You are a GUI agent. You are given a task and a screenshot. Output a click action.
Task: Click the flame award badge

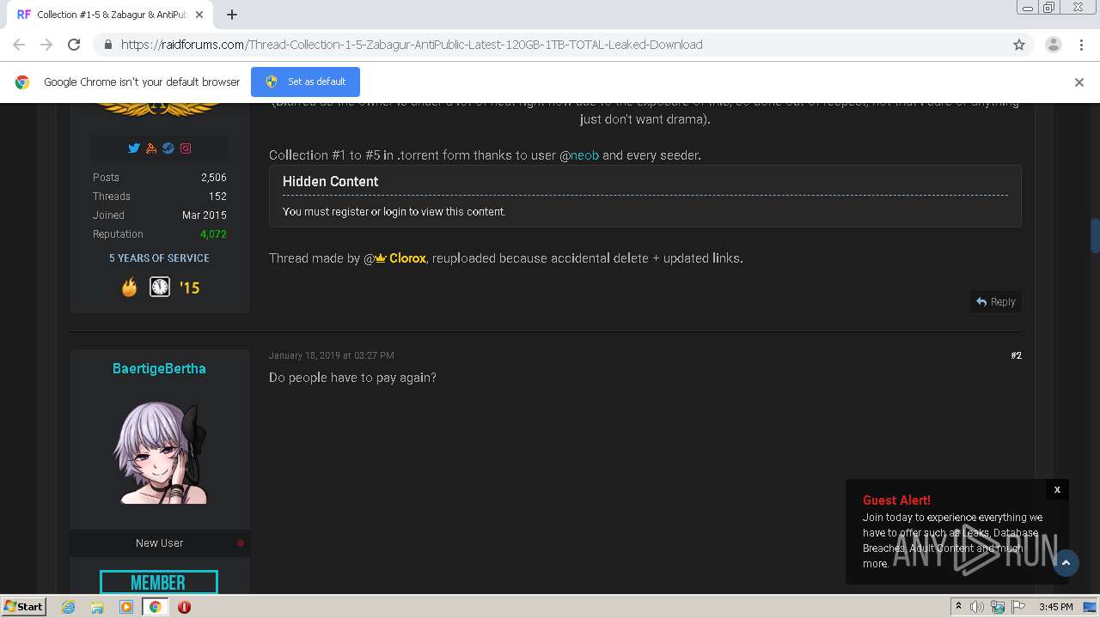pos(129,288)
